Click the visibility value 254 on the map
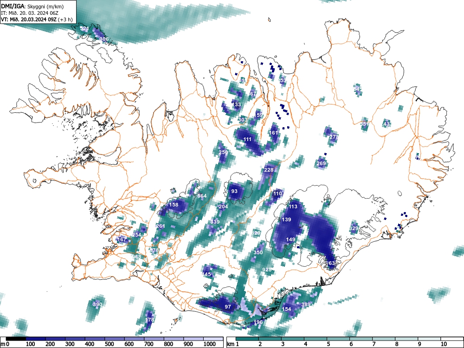464x348 pixels. pyautogui.click(x=136, y=235)
